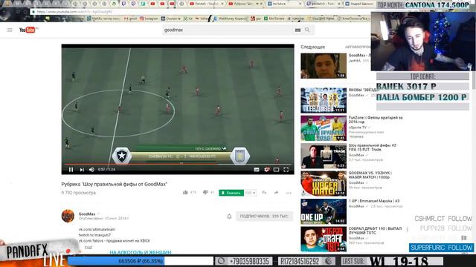This screenshot has width=476, height=267.
Task: Click the WAGER MATCH thumbnail image
Action: click(324, 183)
